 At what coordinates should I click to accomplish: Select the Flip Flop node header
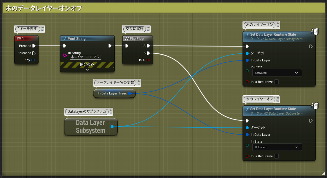[138, 39]
